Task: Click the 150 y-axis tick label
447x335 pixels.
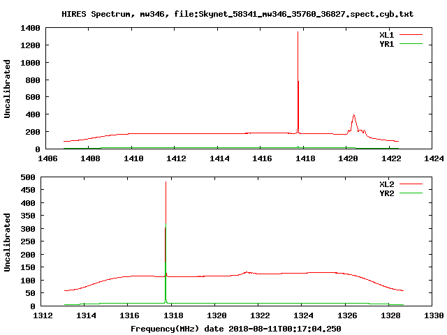Action: [x=28, y=268]
